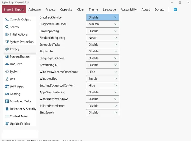Open the Autosave menu
The width and height of the screenshot is (191, 141).
[x=35, y=10]
